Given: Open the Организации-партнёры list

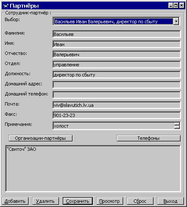Looking at the screenshot, I should [x=41, y=138].
